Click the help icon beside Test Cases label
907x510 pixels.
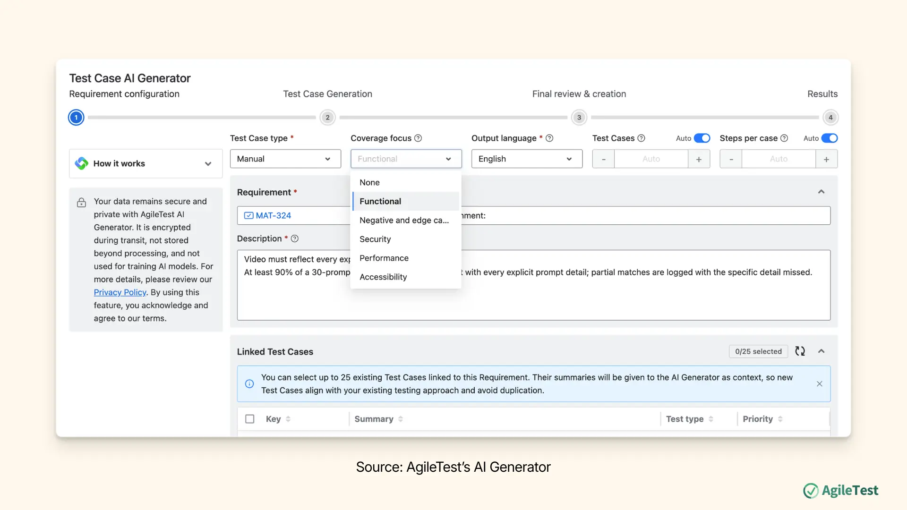[x=641, y=138]
